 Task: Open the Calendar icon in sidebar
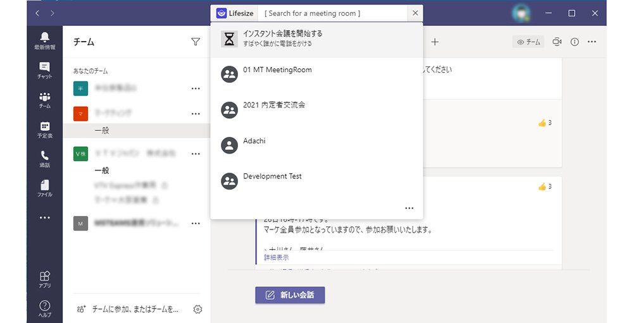pyautogui.click(x=45, y=130)
